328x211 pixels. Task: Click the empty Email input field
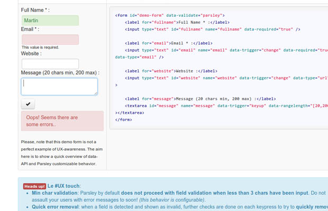click(50, 40)
